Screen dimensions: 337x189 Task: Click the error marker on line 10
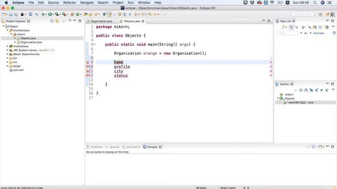point(87,67)
